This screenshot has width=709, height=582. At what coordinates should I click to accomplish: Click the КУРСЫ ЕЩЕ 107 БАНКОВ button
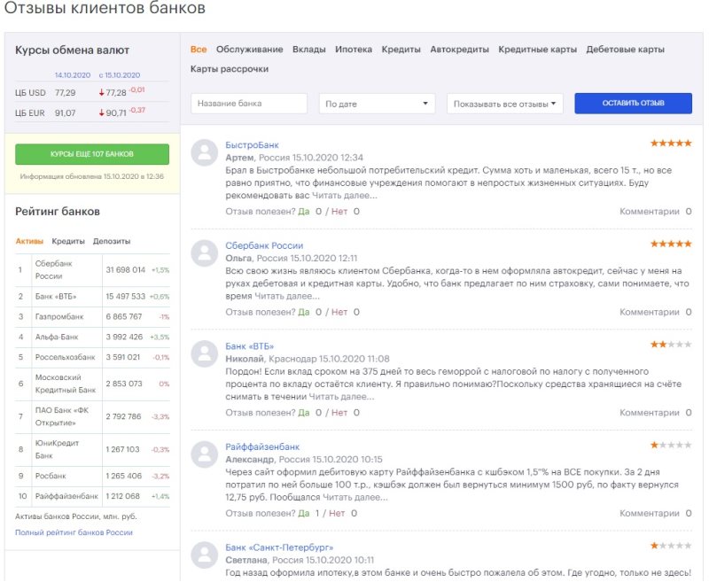[x=92, y=154]
